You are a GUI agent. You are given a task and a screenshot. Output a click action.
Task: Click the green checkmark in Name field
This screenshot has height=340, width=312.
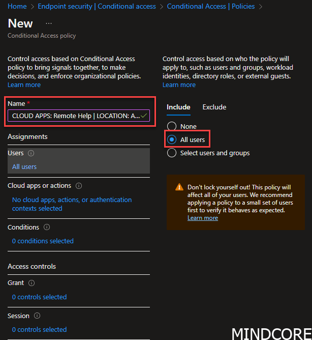144,116
